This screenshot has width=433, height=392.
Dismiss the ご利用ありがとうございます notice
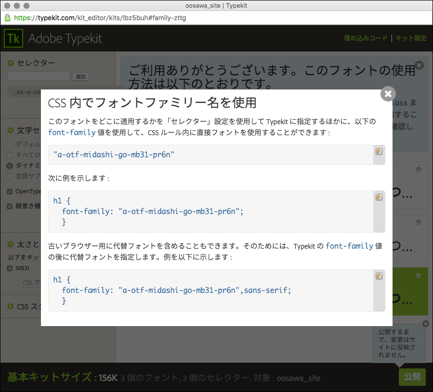419,65
